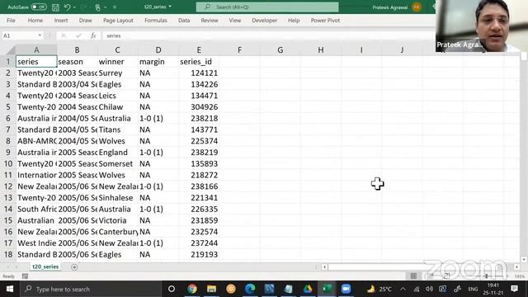
Task: Click the Insert Function fx icon
Action: pyautogui.click(x=93, y=35)
